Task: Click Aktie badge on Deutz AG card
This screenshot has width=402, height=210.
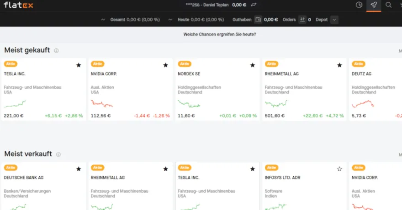Action: (359, 64)
